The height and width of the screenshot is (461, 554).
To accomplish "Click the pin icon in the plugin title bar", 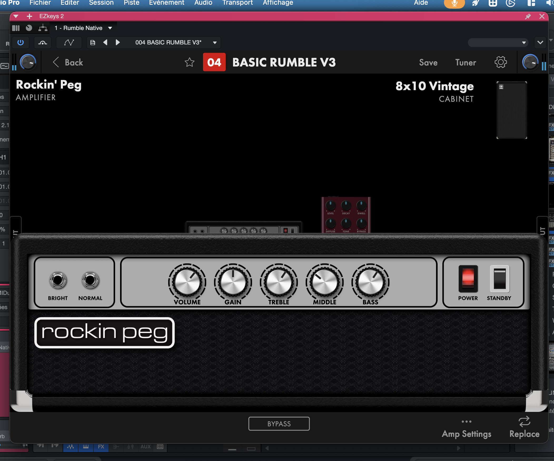I will pyautogui.click(x=528, y=16).
